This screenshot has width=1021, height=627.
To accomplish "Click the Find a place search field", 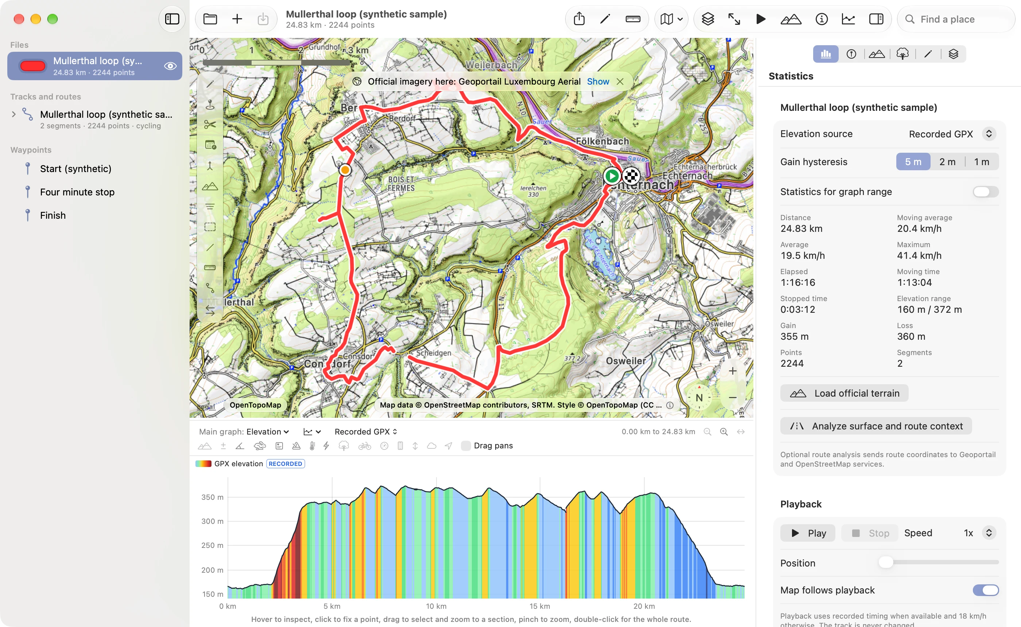I will click(x=956, y=19).
